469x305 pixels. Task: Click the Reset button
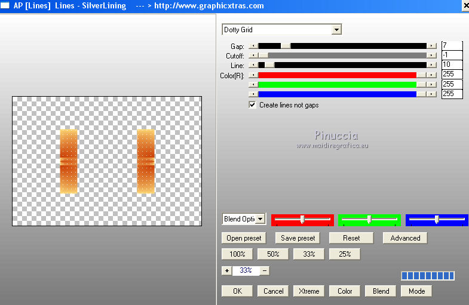pos(351,238)
